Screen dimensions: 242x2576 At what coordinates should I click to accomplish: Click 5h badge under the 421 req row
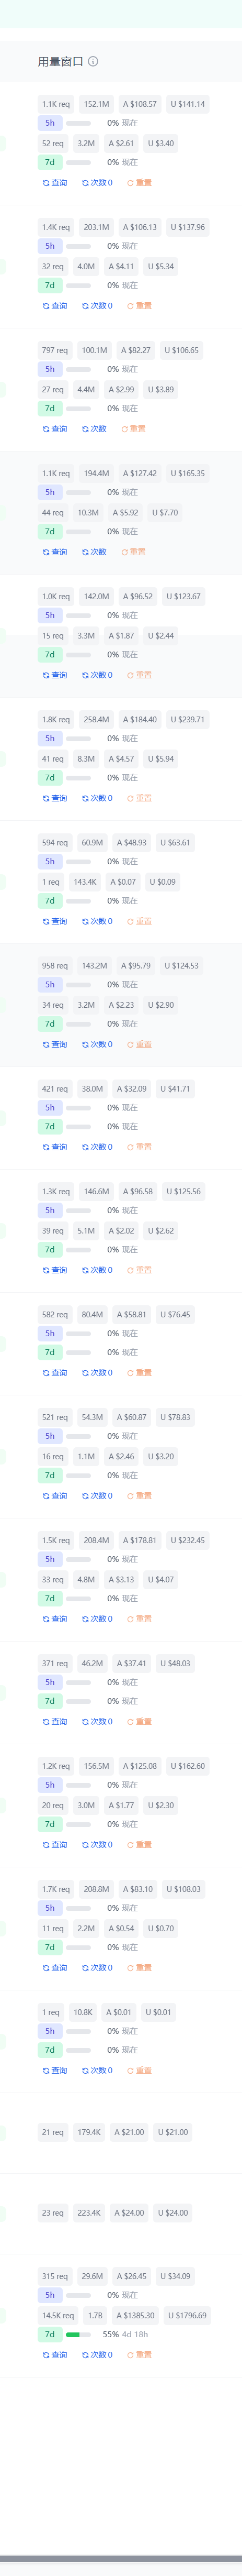coord(50,1108)
